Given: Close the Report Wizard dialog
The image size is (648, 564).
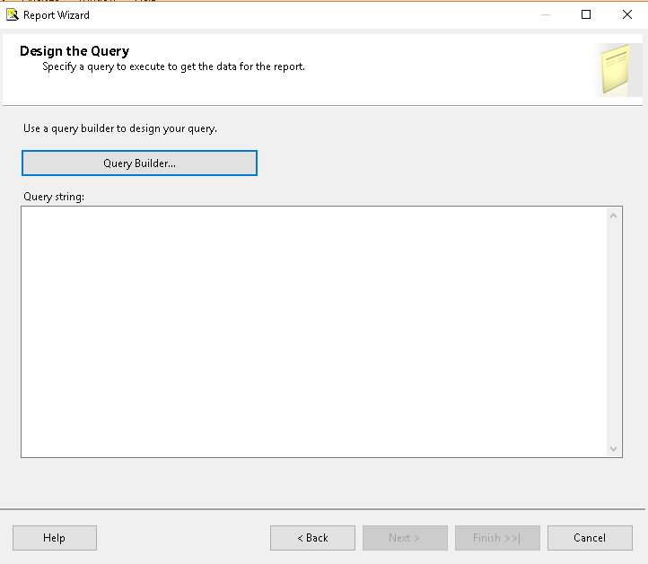Looking at the screenshot, I should [x=627, y=14].
